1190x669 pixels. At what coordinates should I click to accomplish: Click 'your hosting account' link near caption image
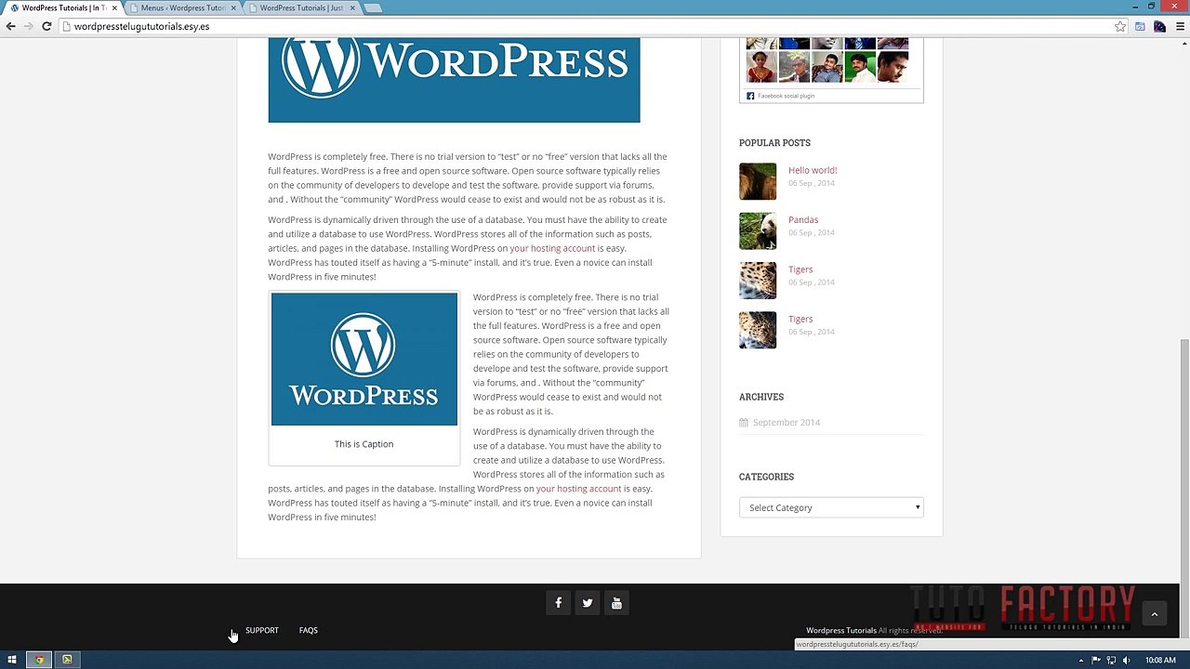click(x=578, y=489)
